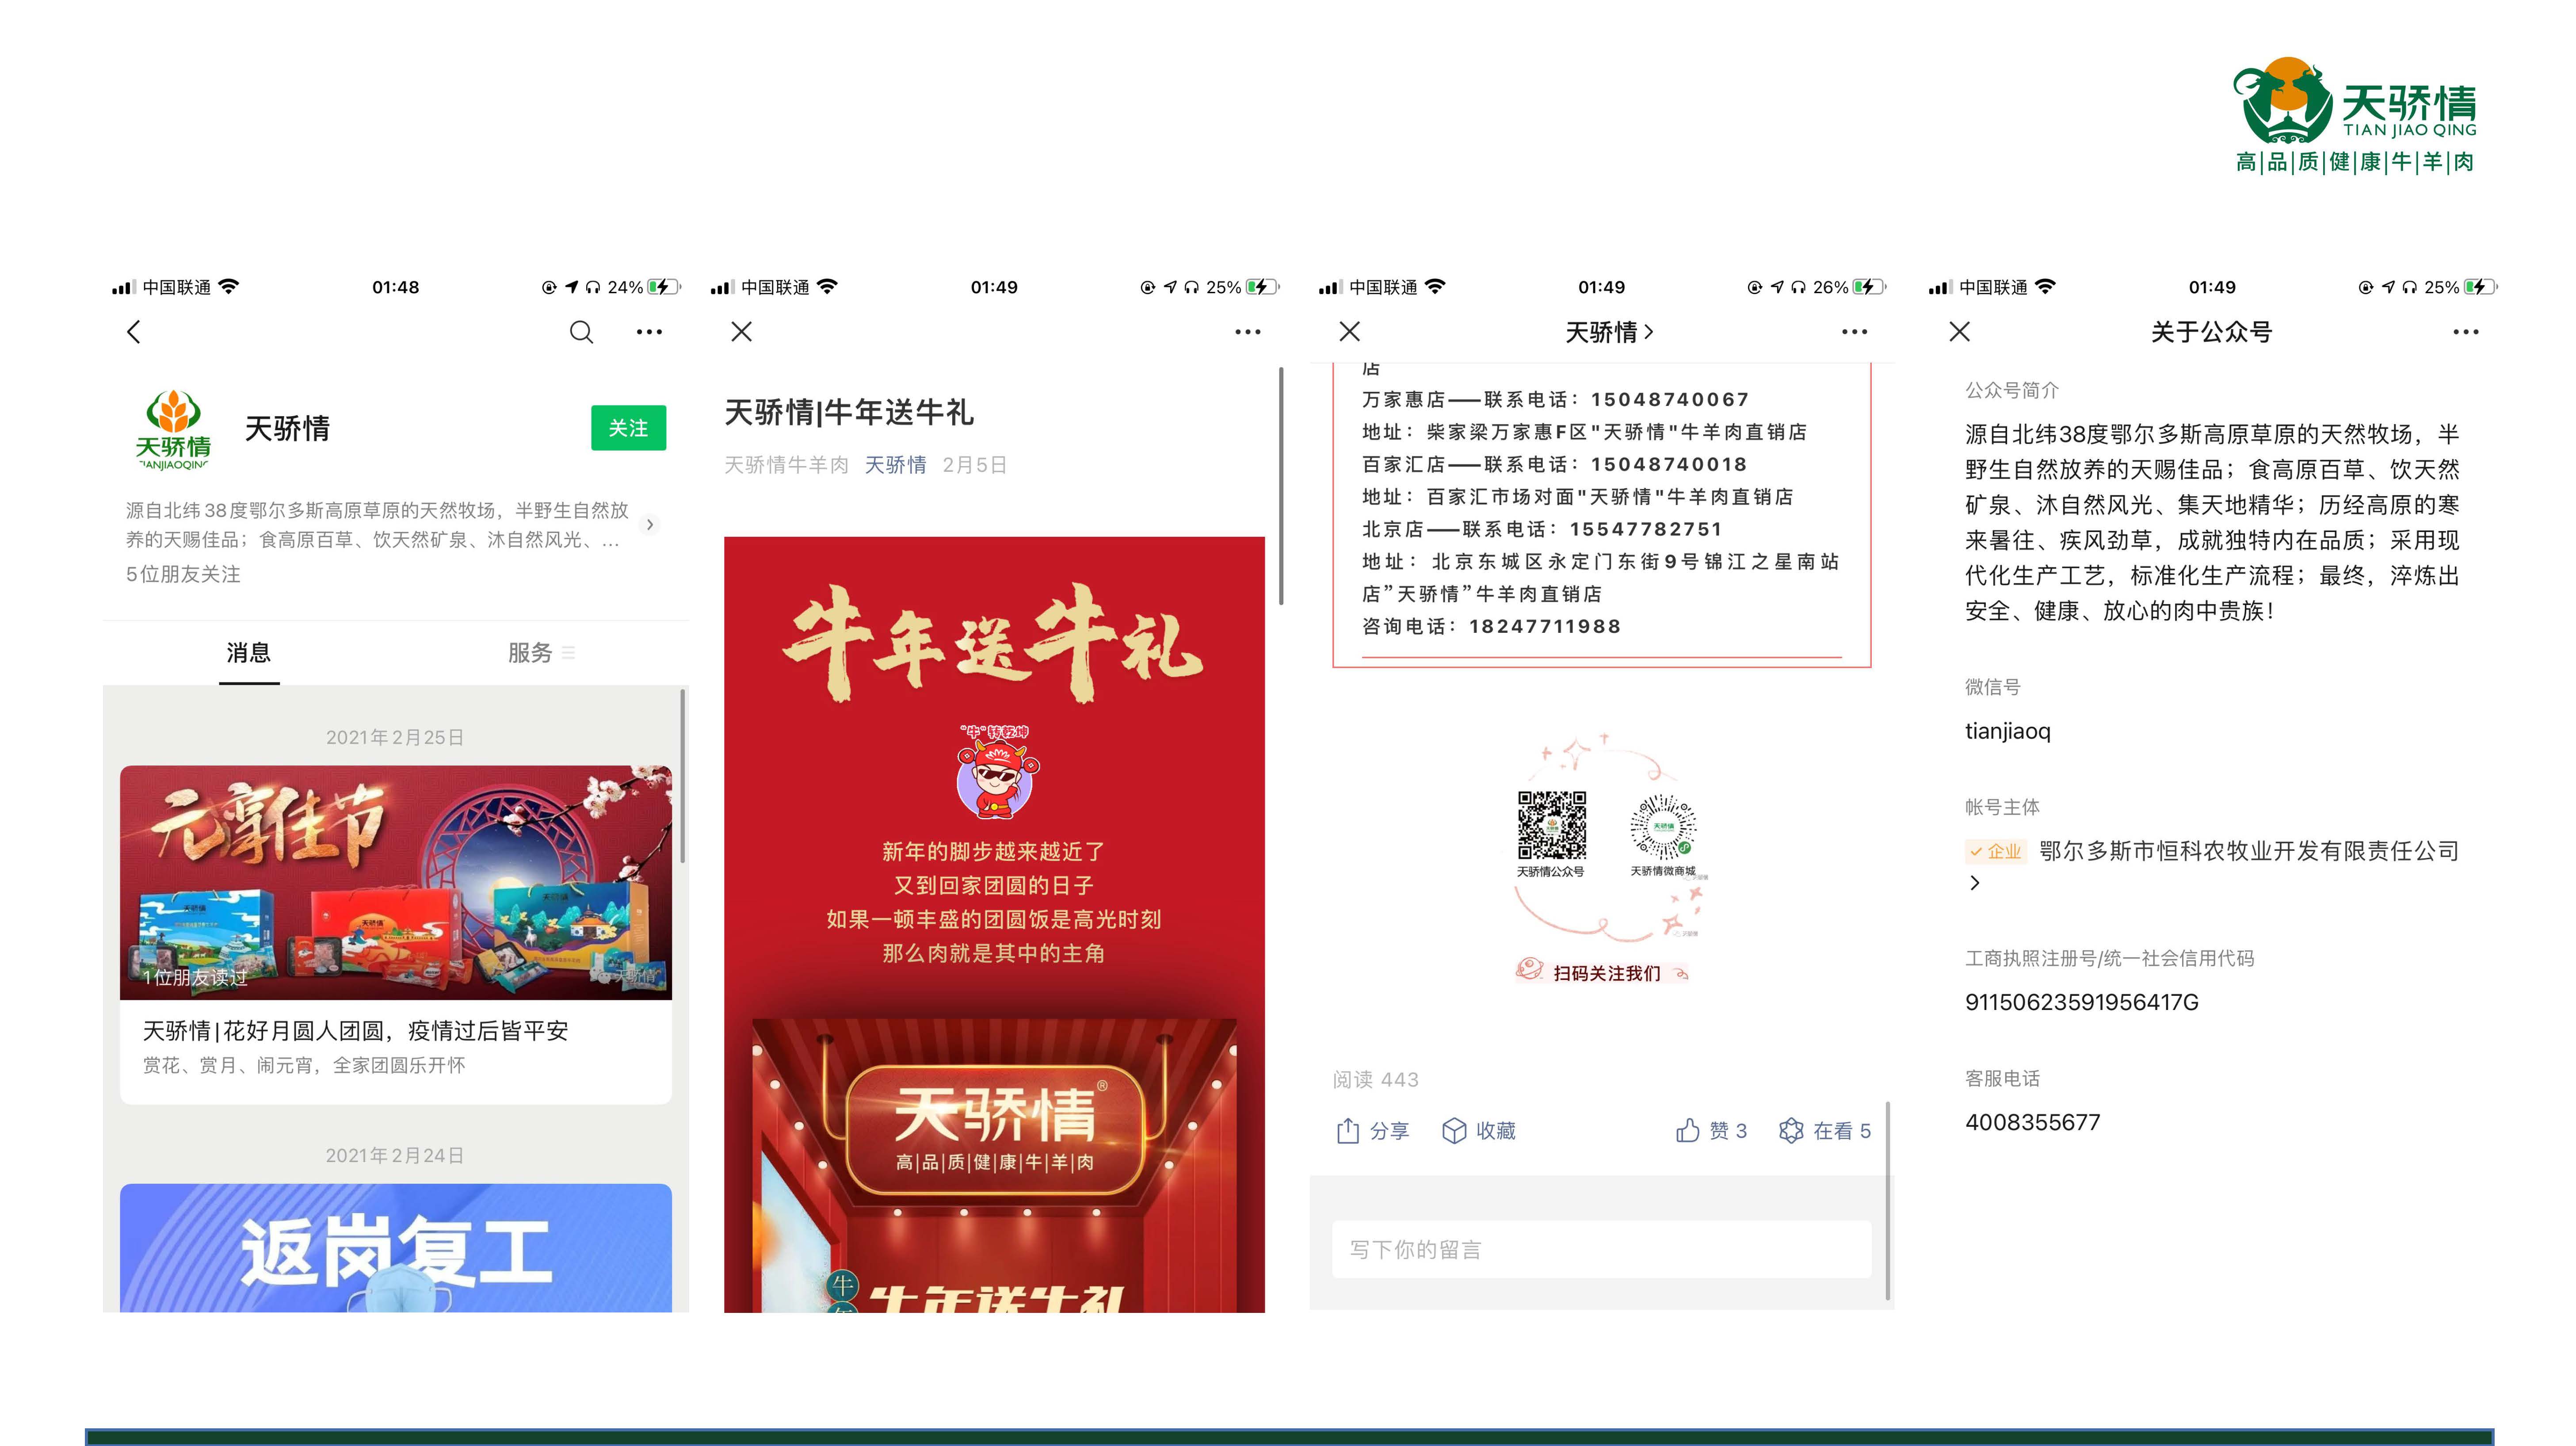Close the 牛年送牛礼 article with X
This screenshot has width=2576, height=1446.
click(741, 332)
